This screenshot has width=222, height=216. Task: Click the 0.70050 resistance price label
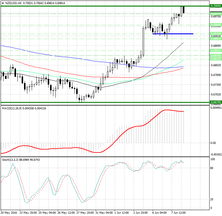pyautogui.click(x=216, y=6)
